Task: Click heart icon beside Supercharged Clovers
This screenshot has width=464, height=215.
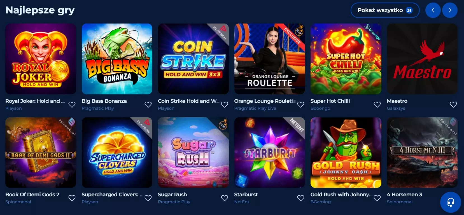Action: (x=148, y=198)
